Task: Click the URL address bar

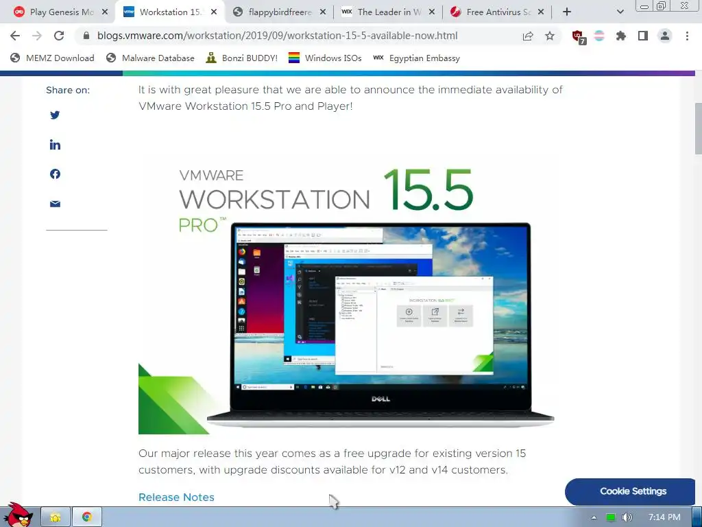Action: click(277, 36)
